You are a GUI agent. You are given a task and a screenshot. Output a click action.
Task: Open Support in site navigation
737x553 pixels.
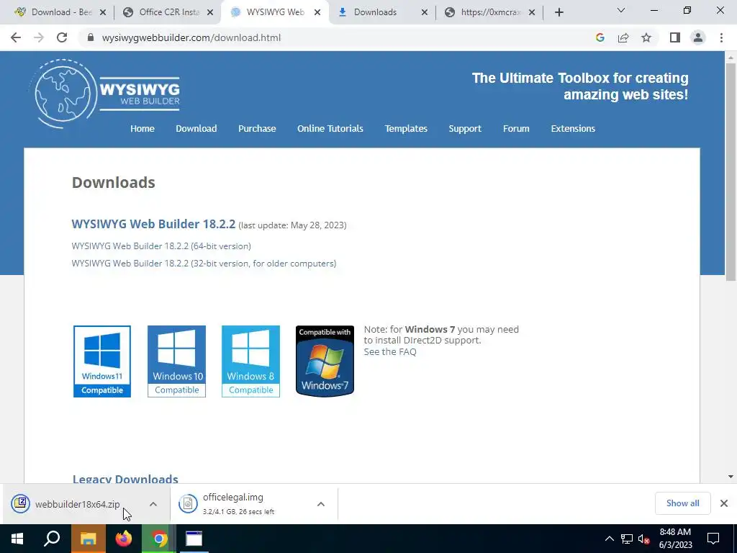tap(465, 128)
